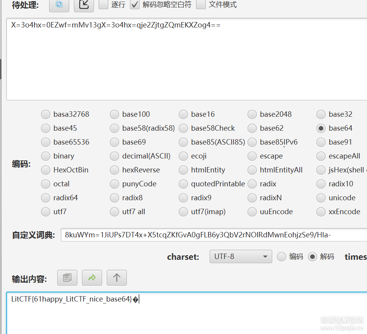This screenshot has width=367, height=334.
Task: Choose the base58Check radio option
Action: pos(183,128)
